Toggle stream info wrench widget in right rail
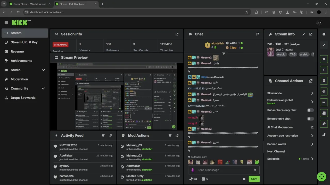Screen dimensions: 330x185 (324, 124)
